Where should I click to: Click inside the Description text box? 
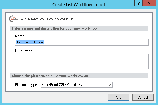(82, 61)
